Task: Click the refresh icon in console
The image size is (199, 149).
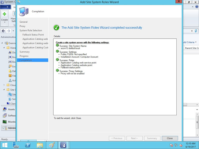Action: 196,31
